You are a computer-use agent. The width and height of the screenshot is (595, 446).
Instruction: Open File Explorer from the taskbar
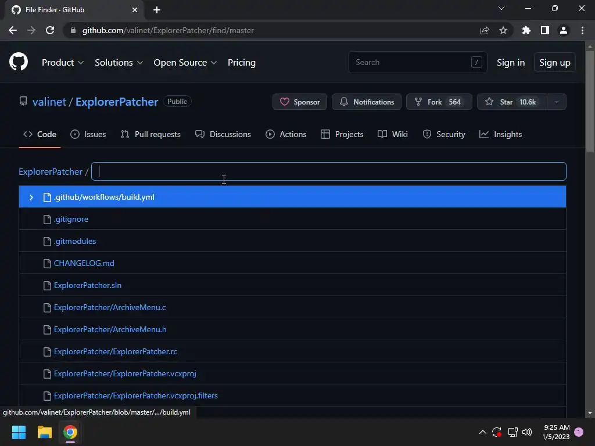(44, 432)
